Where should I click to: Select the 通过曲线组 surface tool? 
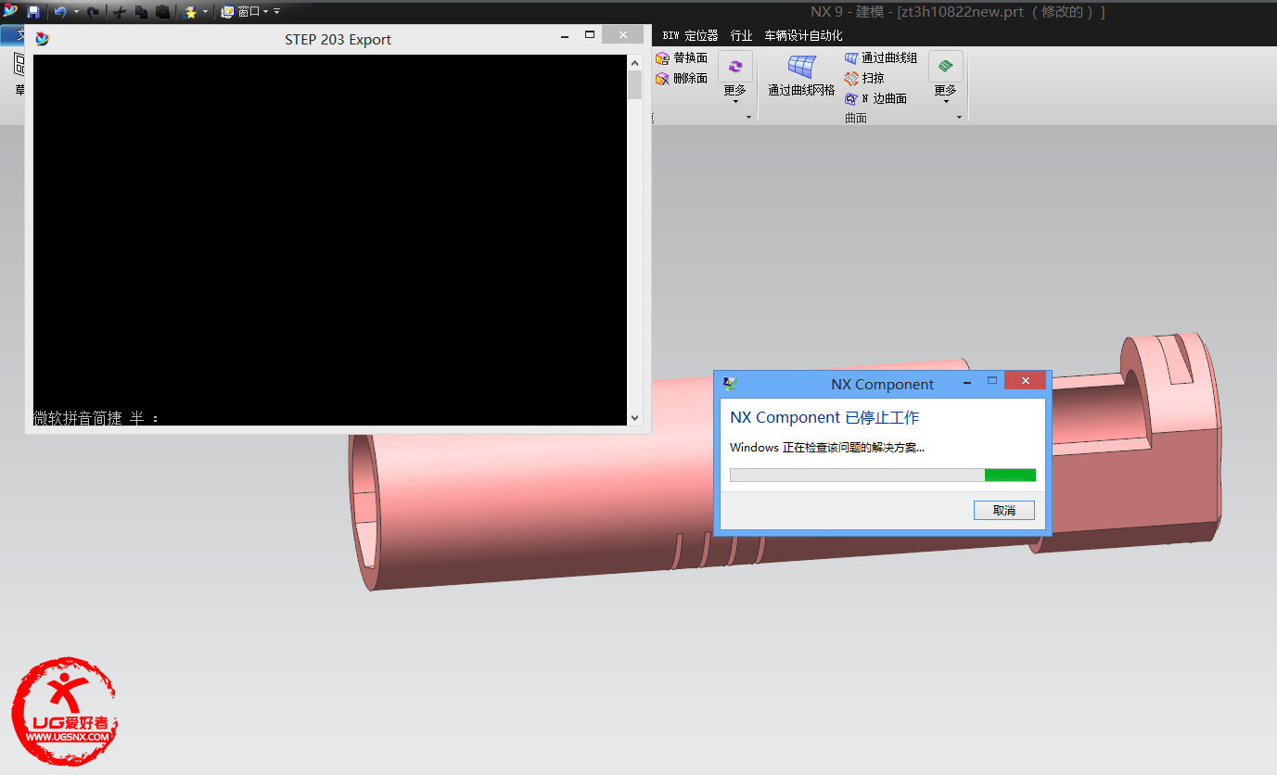click(880, 58)
